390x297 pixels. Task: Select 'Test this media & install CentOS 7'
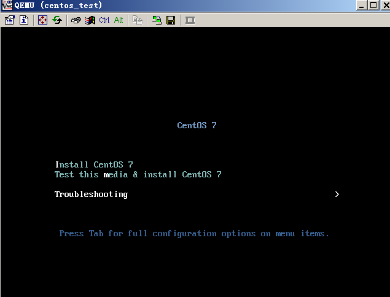point(138,174)
